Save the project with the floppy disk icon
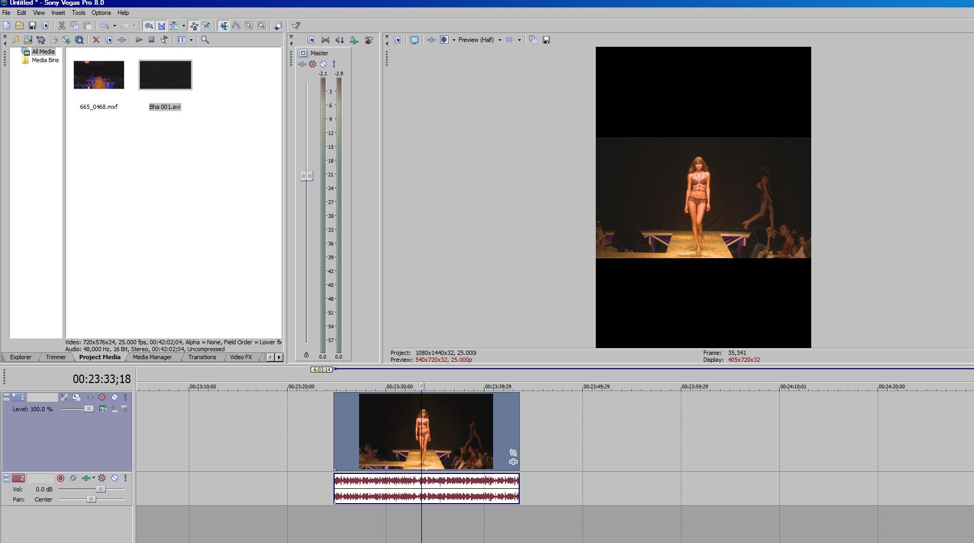Viewport: 974px width, 543px height. click(x=32, y=26)
